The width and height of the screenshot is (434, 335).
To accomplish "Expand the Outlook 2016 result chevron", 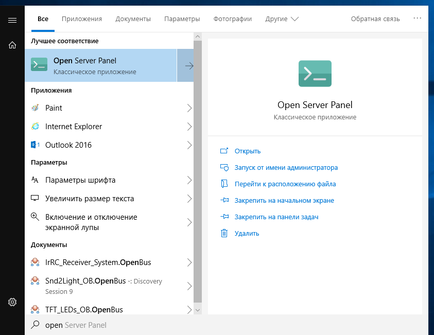I will point(189,145).
